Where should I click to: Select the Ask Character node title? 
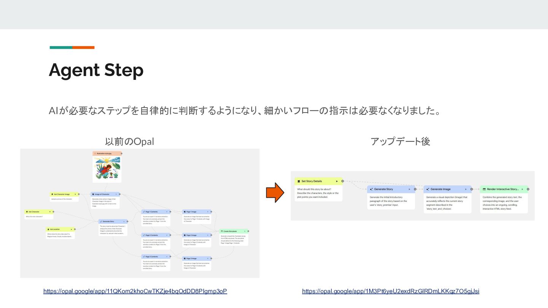(34, 212)
